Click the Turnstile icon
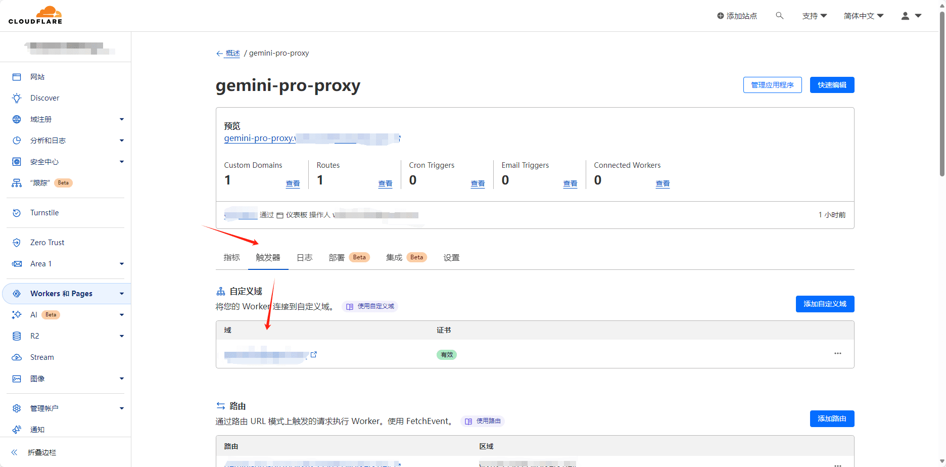946x467 pixels. [x=17, y=213]
